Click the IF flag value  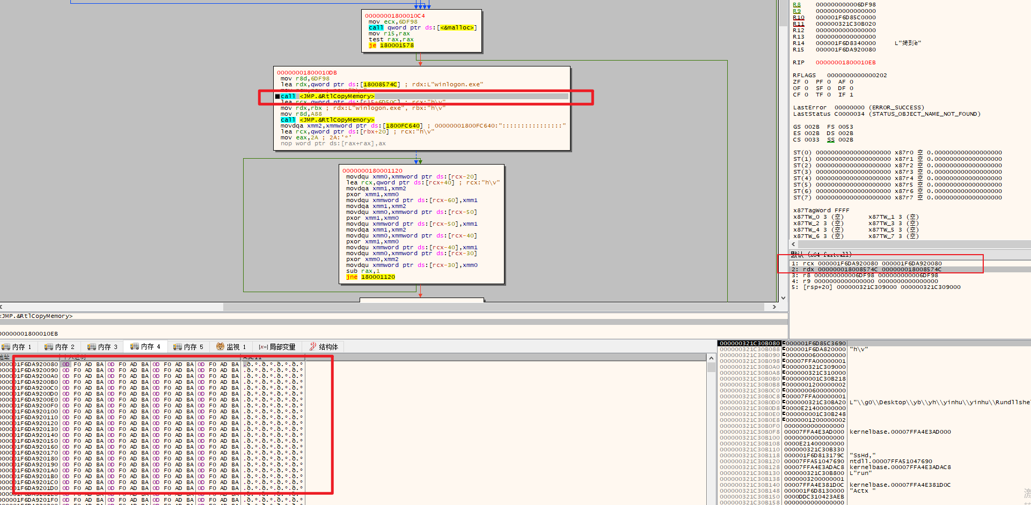[851, 95]
